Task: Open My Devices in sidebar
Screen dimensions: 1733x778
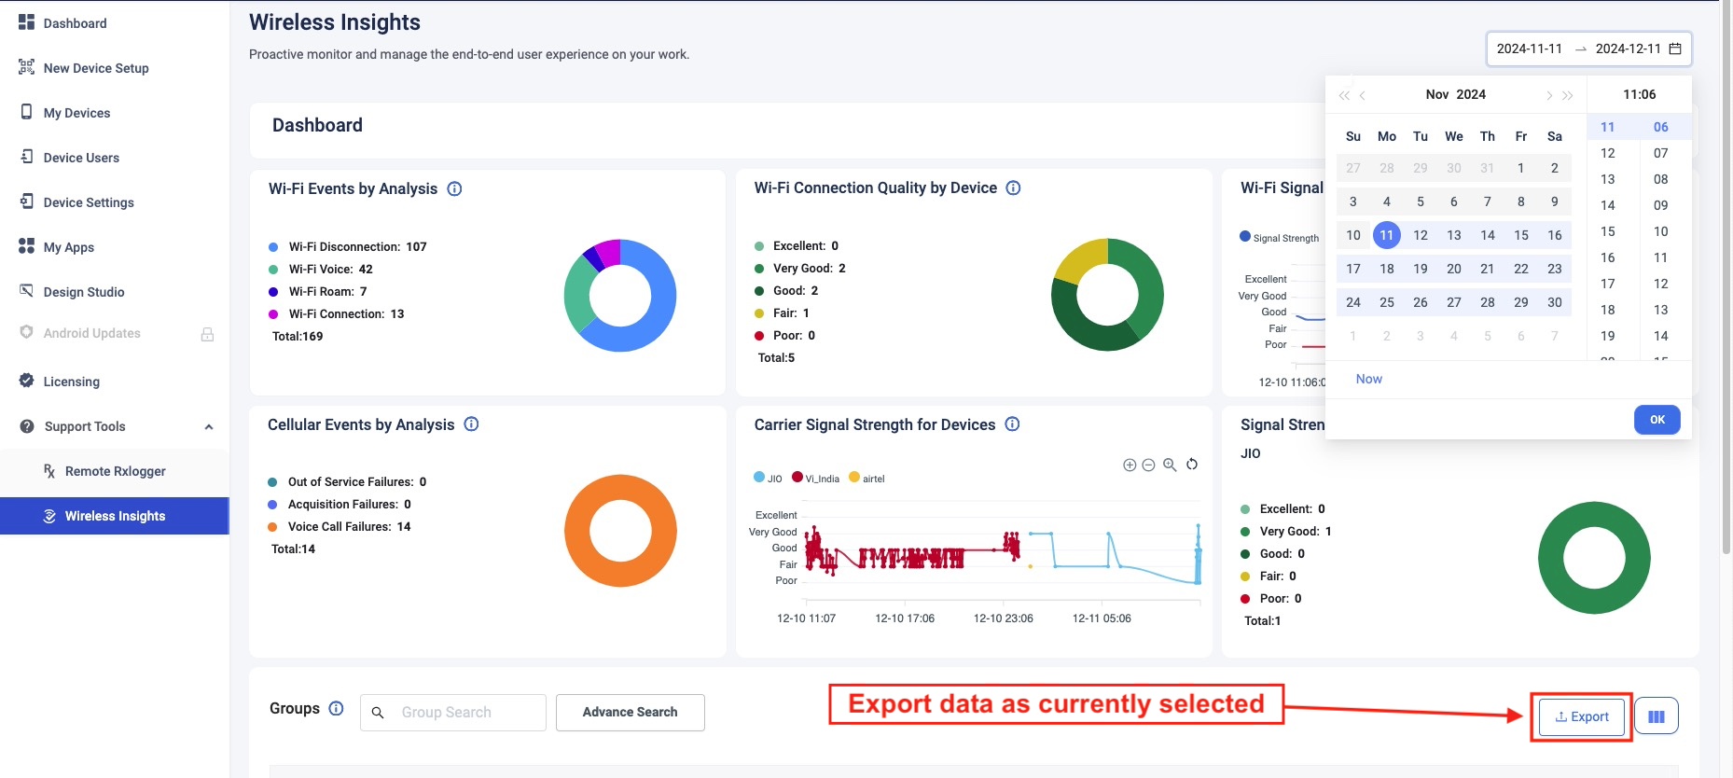Action: pos(76,113)
